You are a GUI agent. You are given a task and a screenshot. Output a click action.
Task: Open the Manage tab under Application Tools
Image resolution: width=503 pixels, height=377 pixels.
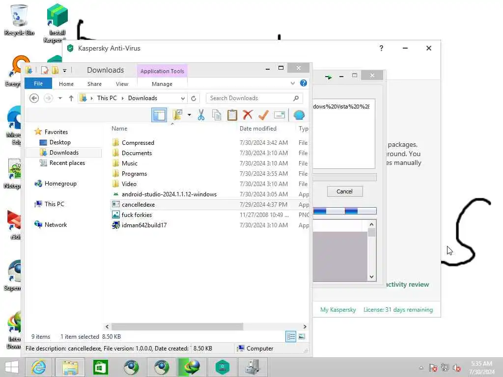click(162, 83)
